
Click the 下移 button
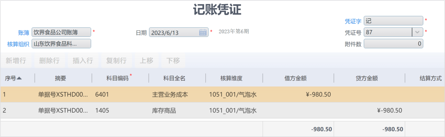pos(173,60)
